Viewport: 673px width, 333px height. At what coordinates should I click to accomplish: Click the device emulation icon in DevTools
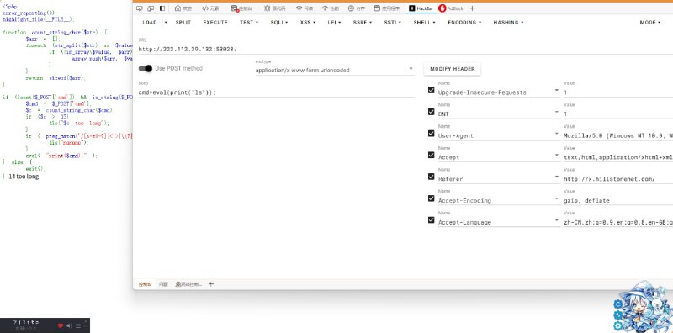(x=151, y=8)
